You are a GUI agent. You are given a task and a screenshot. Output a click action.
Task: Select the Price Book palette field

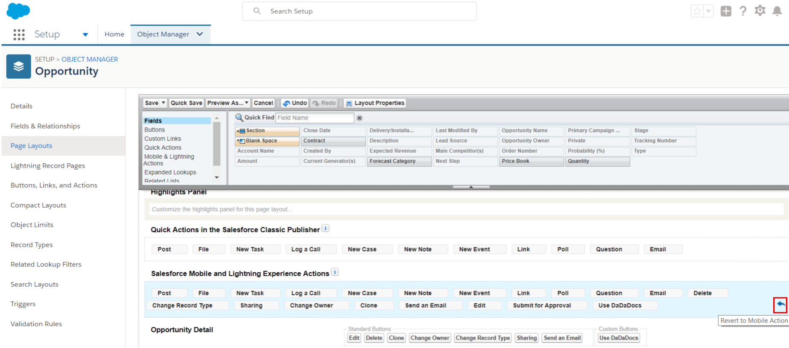click(532, 161)
